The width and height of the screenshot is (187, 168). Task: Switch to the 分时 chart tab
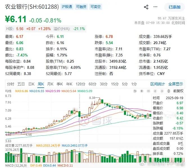[10, 84]
